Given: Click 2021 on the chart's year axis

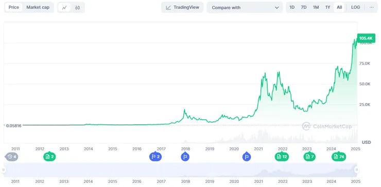Looking at the screenshot, I should point(258,149).
